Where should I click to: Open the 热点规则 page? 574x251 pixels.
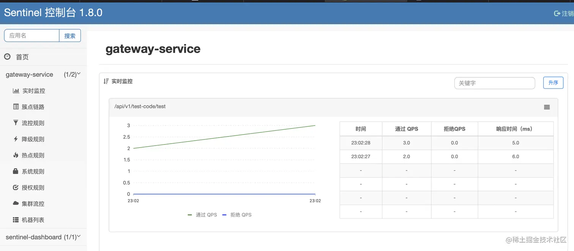click(x=33, y=155)
